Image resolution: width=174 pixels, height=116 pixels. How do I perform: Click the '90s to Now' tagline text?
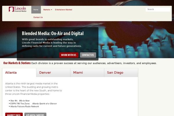click(x=24, y=101)
